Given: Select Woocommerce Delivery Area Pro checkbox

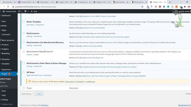Looking at the screenshot, I should tap(23, 52).
